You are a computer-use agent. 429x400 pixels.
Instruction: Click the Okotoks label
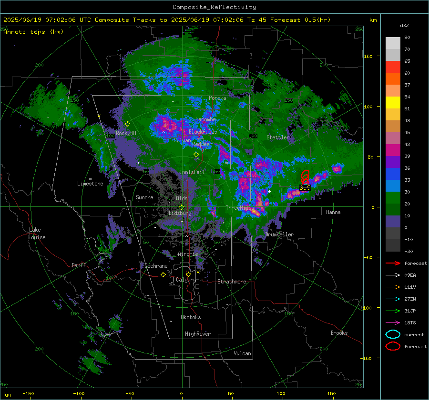191,317
